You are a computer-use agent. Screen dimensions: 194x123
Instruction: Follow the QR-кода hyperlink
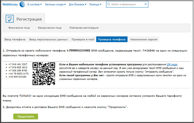[x=172, y=64]
